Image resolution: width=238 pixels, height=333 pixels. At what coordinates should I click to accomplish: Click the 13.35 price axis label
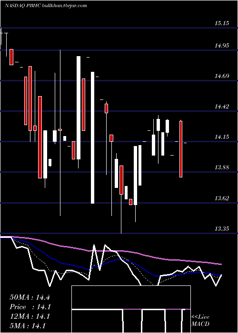coord(222,229)
